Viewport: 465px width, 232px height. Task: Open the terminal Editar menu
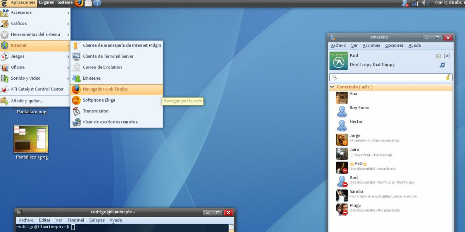(x=45, y=220)
